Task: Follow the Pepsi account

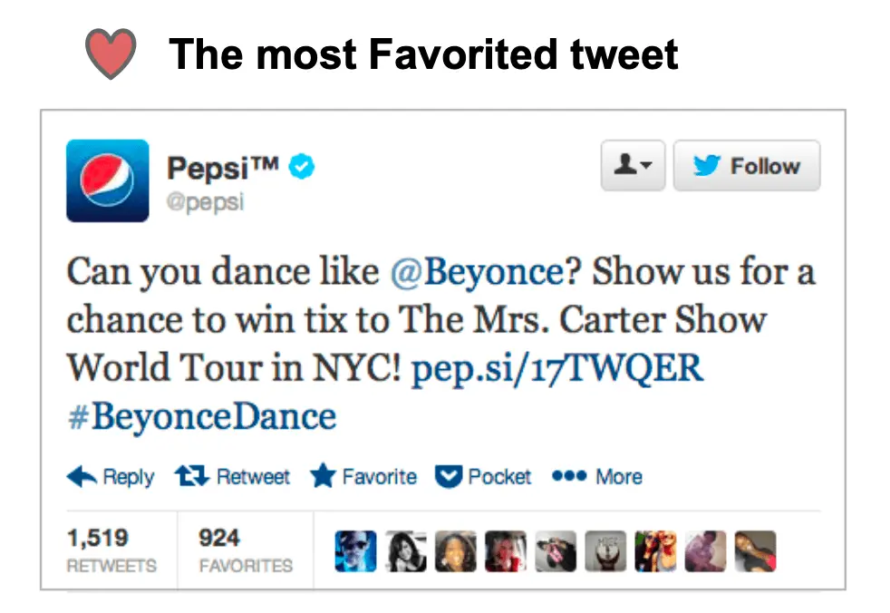Action: pos(747,165)
